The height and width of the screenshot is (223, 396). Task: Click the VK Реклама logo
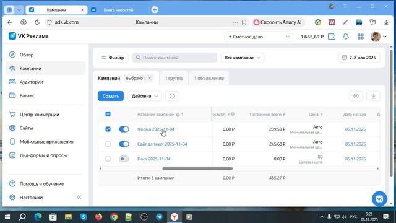(x=28, y=36)
